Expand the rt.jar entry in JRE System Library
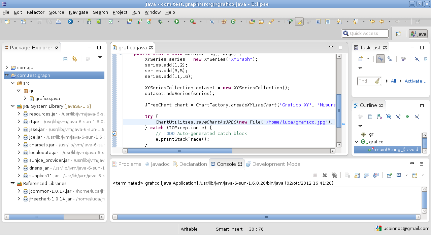 (19, 121)
